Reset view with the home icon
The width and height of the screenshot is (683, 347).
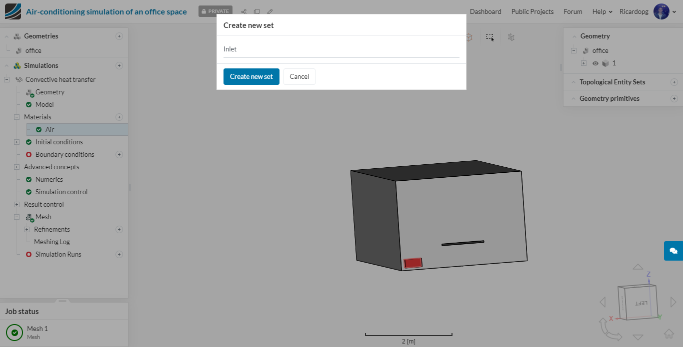click(x=669, y=334)
